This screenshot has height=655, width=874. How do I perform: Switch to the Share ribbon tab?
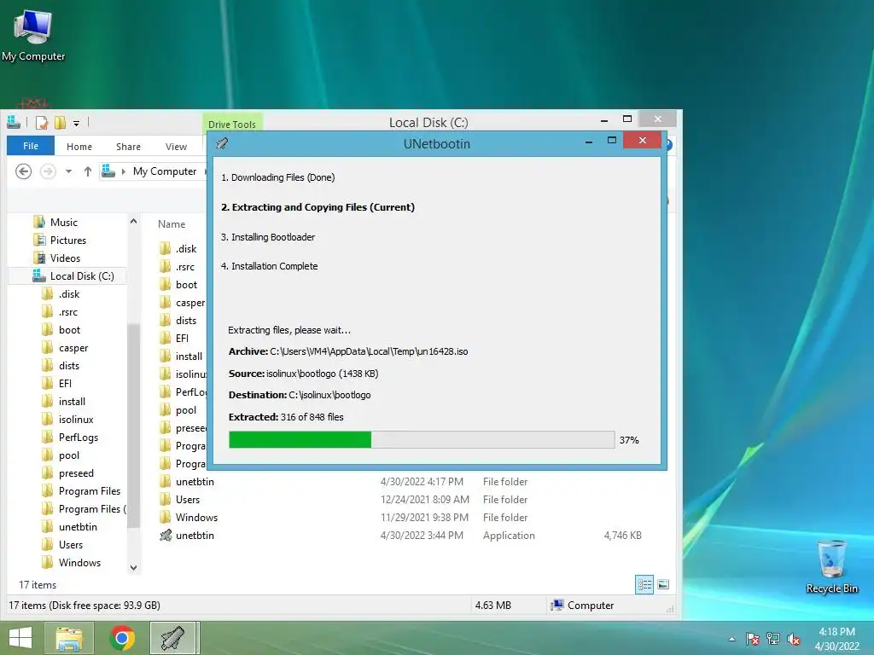pos(128,147)
